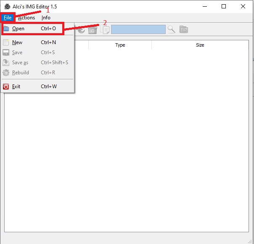The height and width of the screenshot is (244, 254).
Task: Open the Info menu
Action: 46,18
